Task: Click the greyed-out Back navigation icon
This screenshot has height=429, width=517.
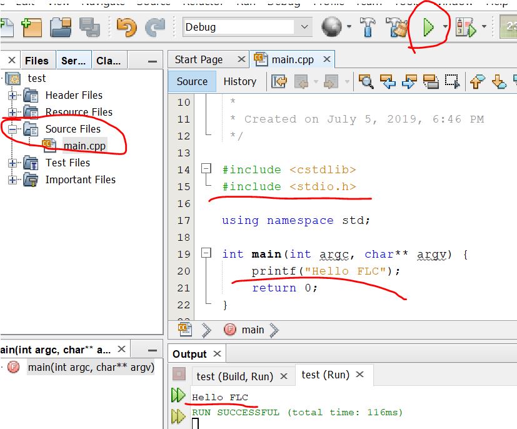Action: click(301, 81)
